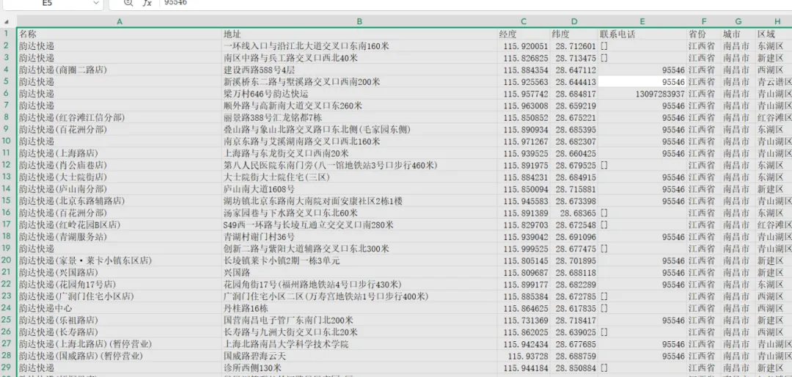The height and width of the screenshot is (377, 792).
Task: Select column F header
Action: pos(703,22)
